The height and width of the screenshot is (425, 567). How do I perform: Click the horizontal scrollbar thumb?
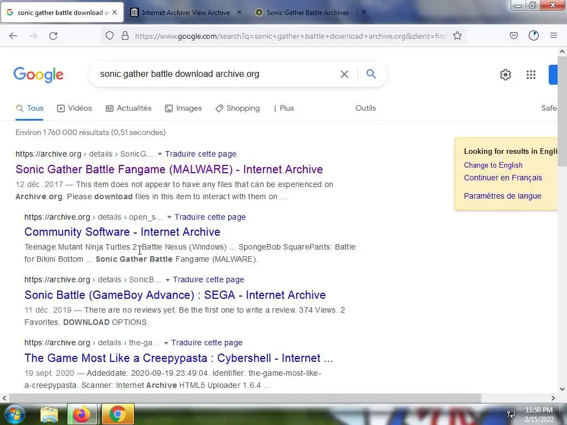pyautogui.click(x=244, y=398)
